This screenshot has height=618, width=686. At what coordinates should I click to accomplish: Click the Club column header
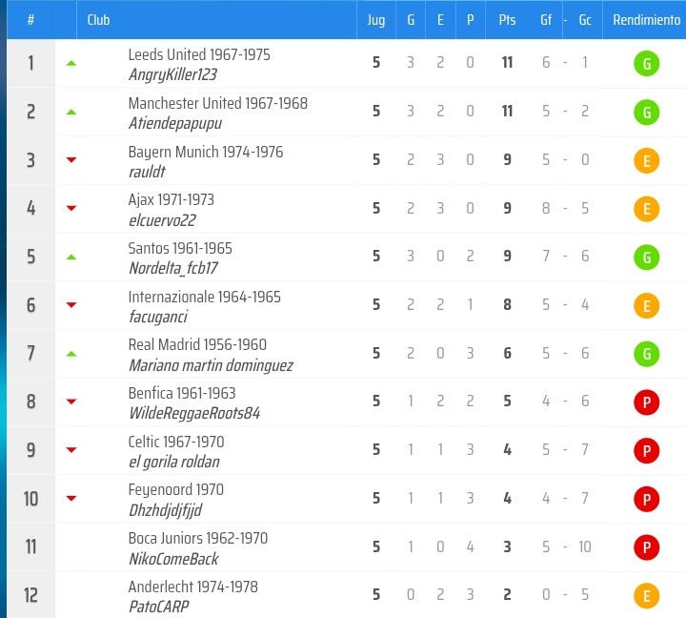coord(98,20)
